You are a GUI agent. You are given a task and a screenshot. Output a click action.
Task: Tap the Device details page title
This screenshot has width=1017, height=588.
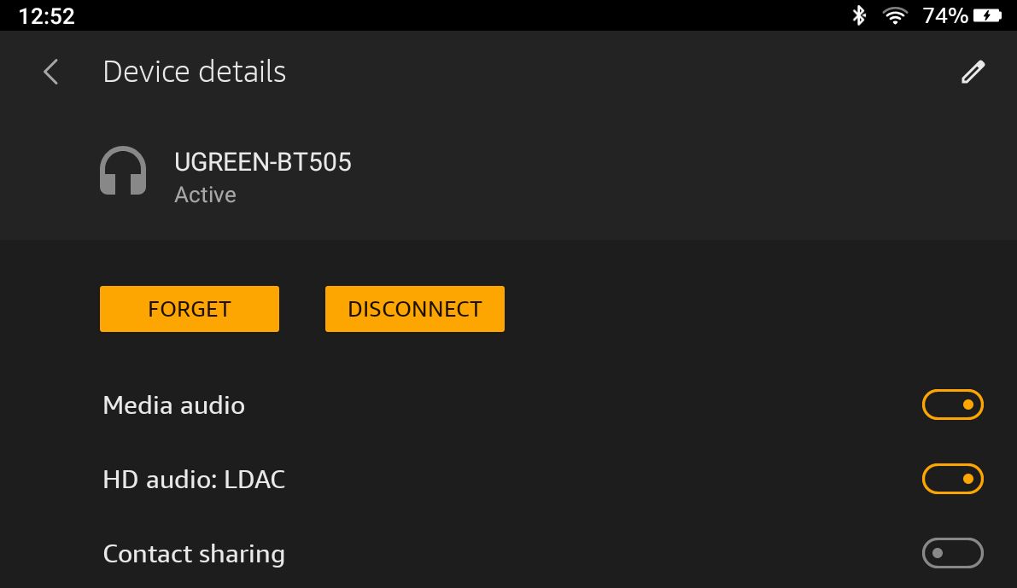click(194, 72)
